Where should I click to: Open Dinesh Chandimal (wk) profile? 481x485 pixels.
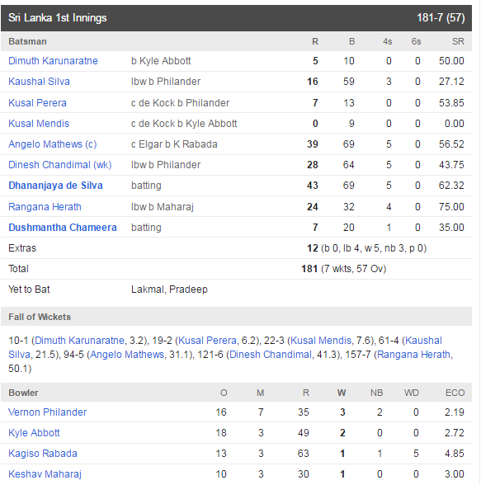tap(60, 165)
